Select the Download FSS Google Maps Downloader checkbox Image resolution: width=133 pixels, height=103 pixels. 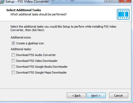click(x=13, y=72)
